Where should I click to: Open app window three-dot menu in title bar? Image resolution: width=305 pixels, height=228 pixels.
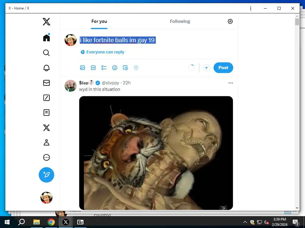tap(250, 8)
